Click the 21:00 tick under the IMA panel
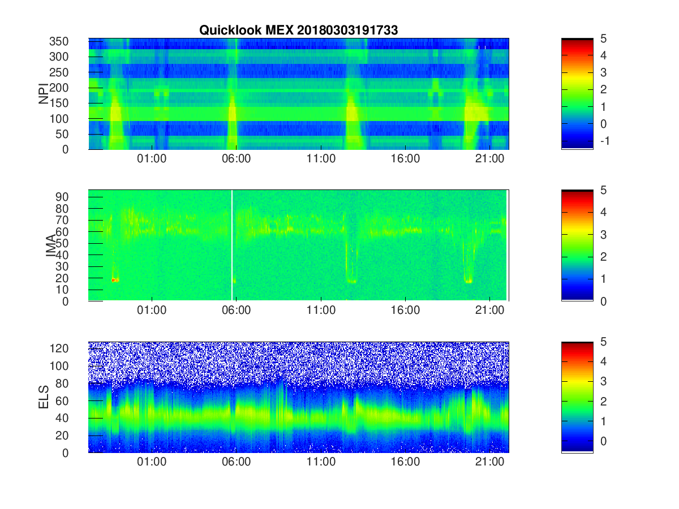 coord(490,310)
